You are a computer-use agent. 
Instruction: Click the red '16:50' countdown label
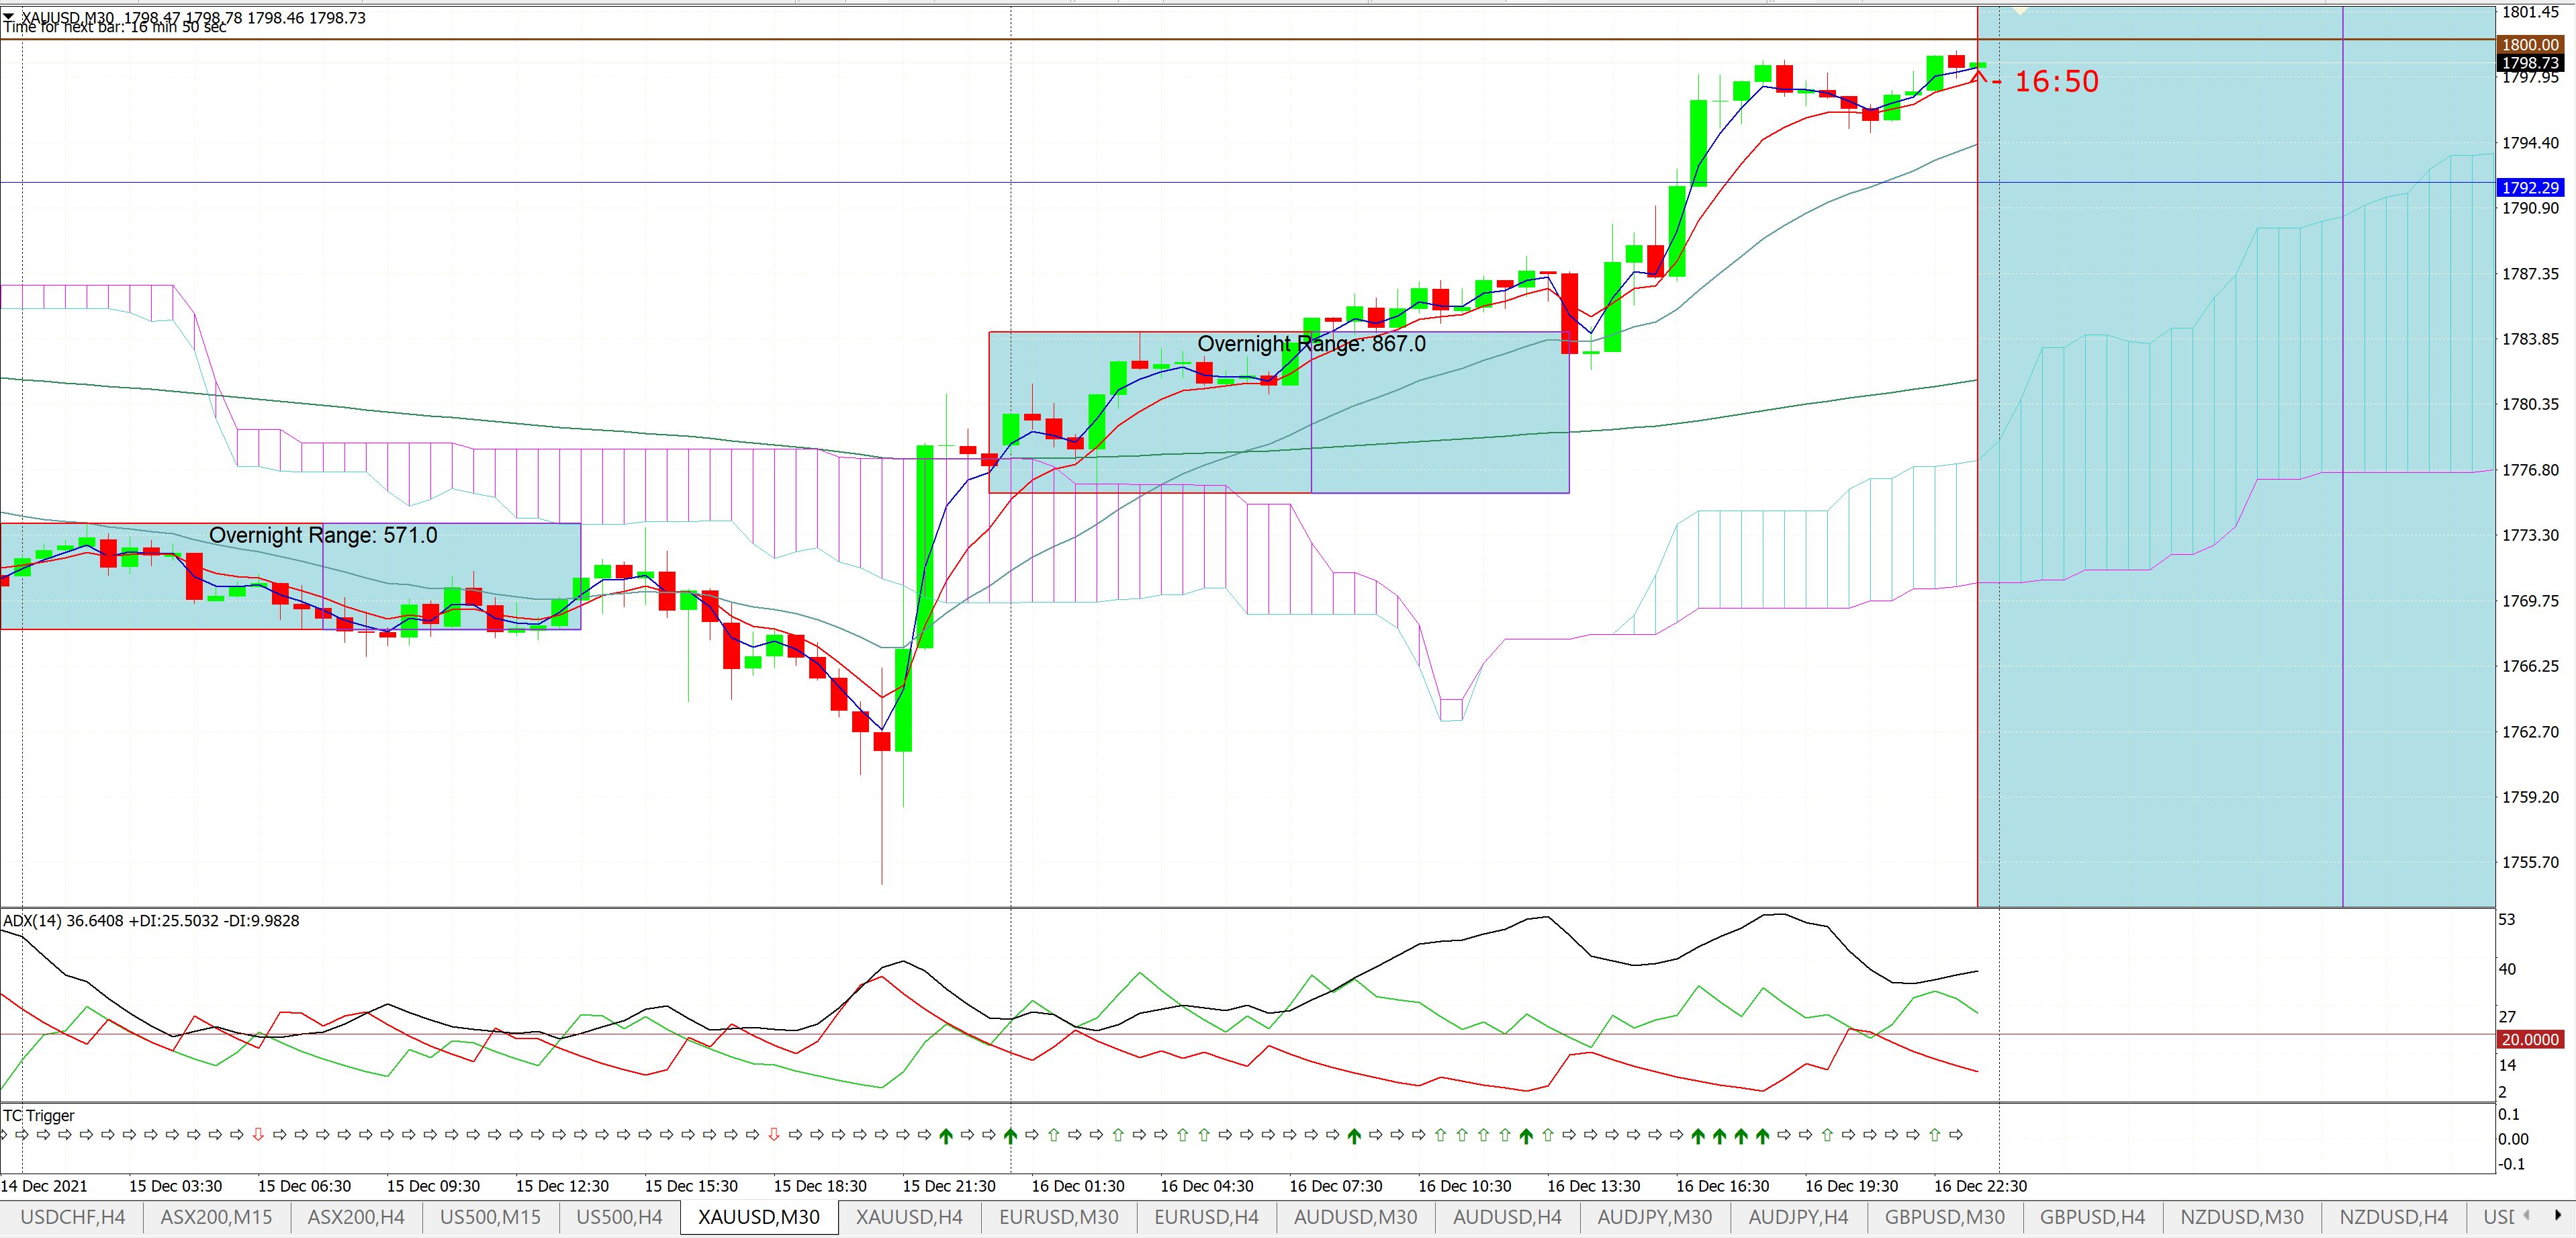click(x=2056, y=82)
